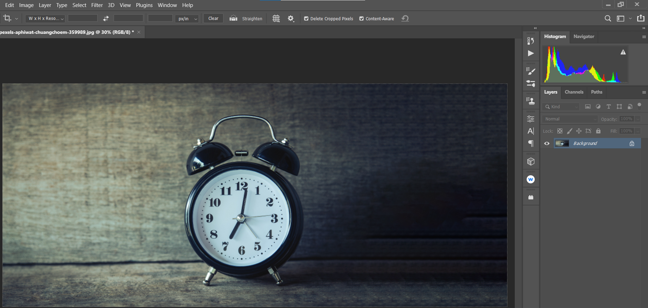Disable the Content-Aware checkbox
The width and height of the screenshot is (648, 308).
tap(362, 19)
